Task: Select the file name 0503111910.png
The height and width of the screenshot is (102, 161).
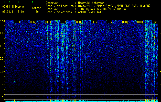Action: (x=13, y=7)
